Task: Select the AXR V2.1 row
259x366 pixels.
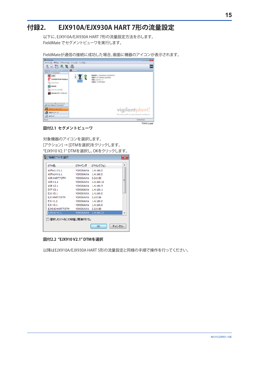Action: click(85, 186)
